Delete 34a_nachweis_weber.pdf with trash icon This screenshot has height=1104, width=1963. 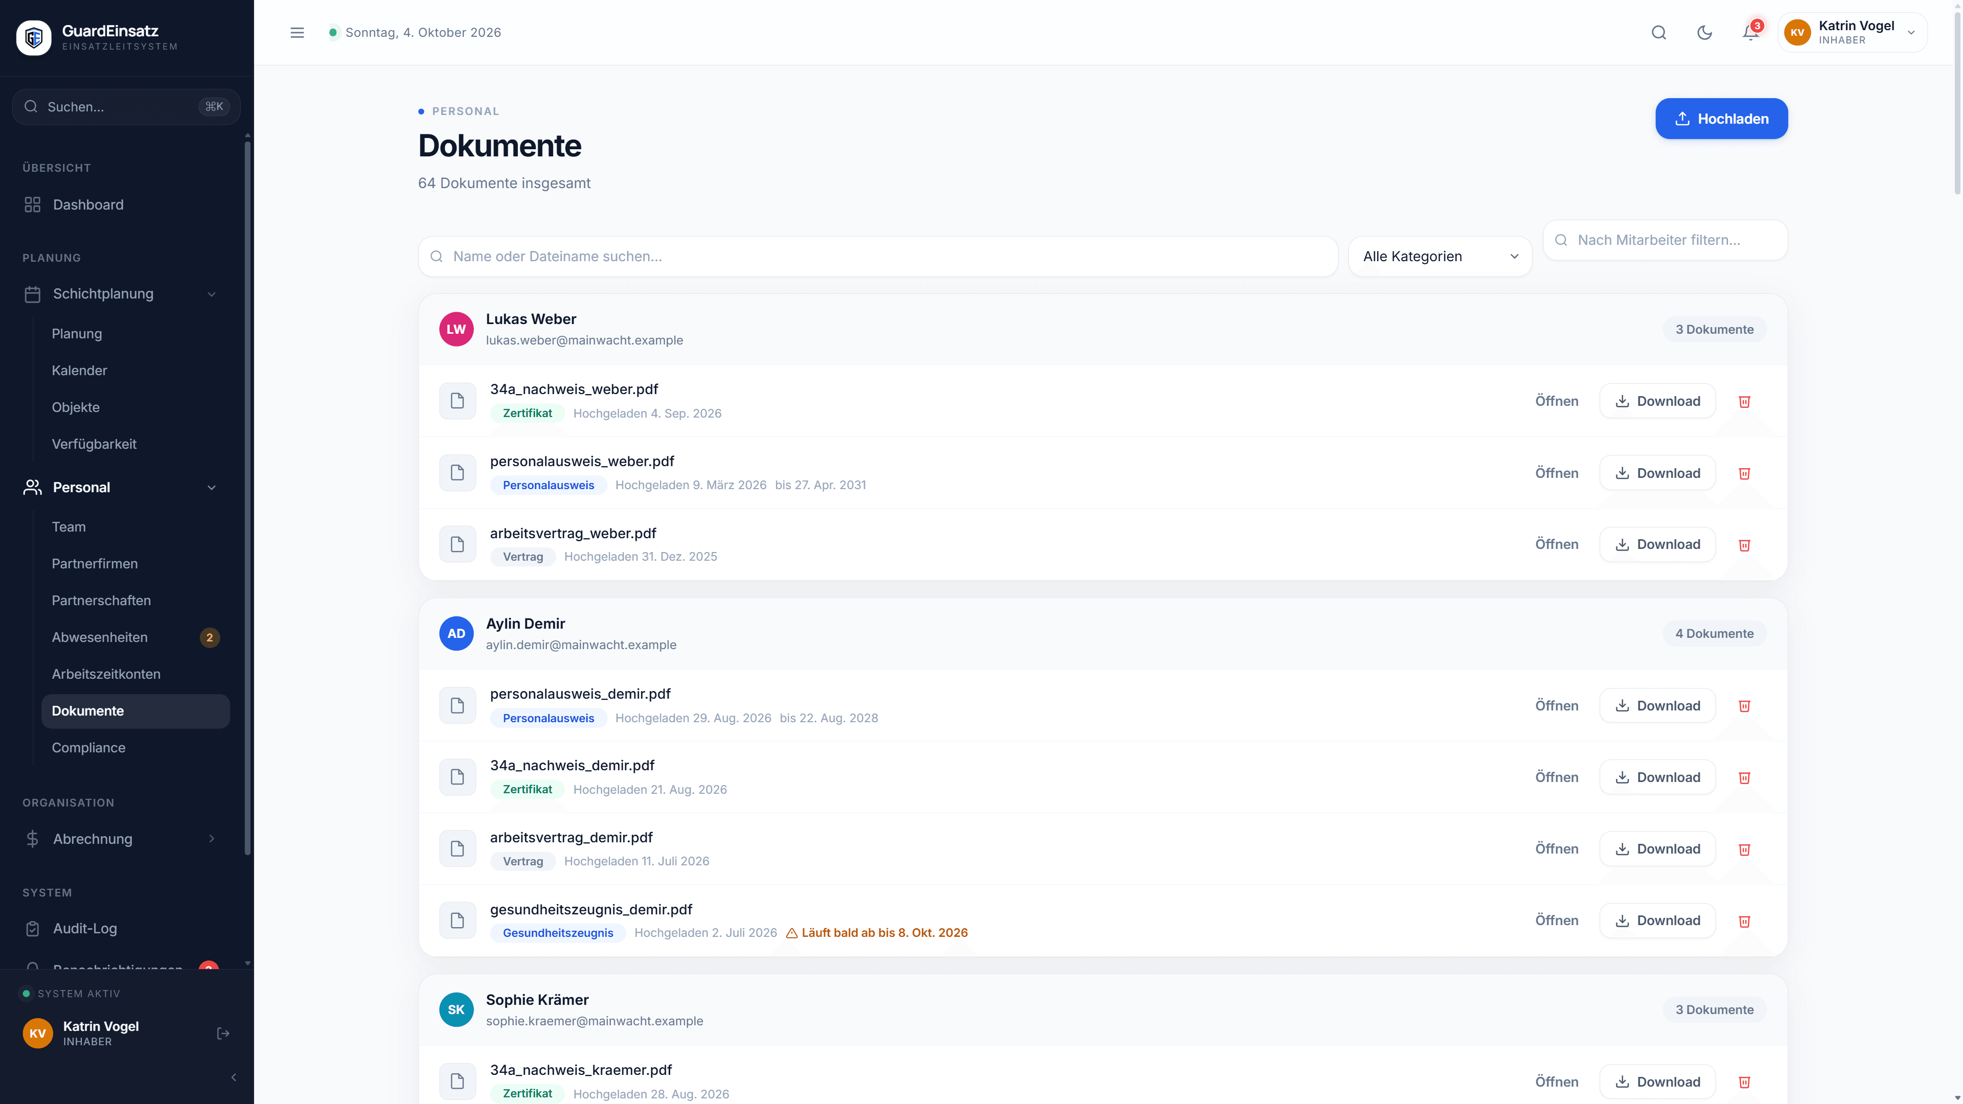[x=1744, y=402]
